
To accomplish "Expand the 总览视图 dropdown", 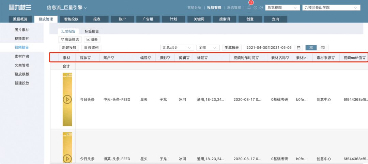I will 282,8.
